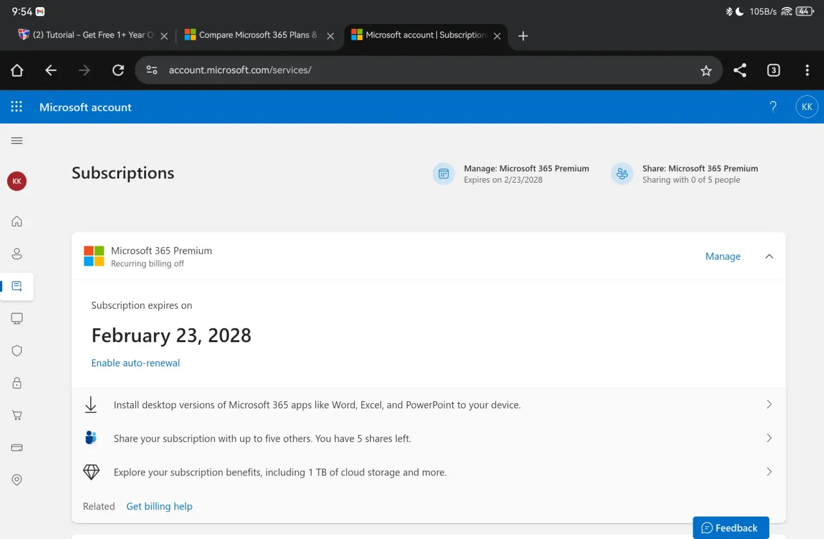Switch to the Compare Microsoft 365 Plans tab
This screenshot has width=824, height=539.
(x=253, y=35)
